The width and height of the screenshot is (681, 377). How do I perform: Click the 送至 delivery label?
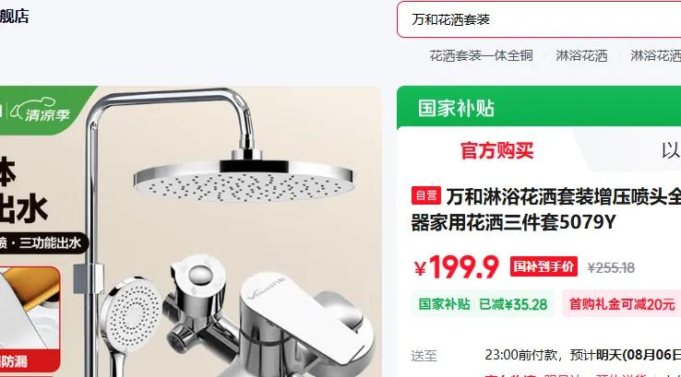424,356
